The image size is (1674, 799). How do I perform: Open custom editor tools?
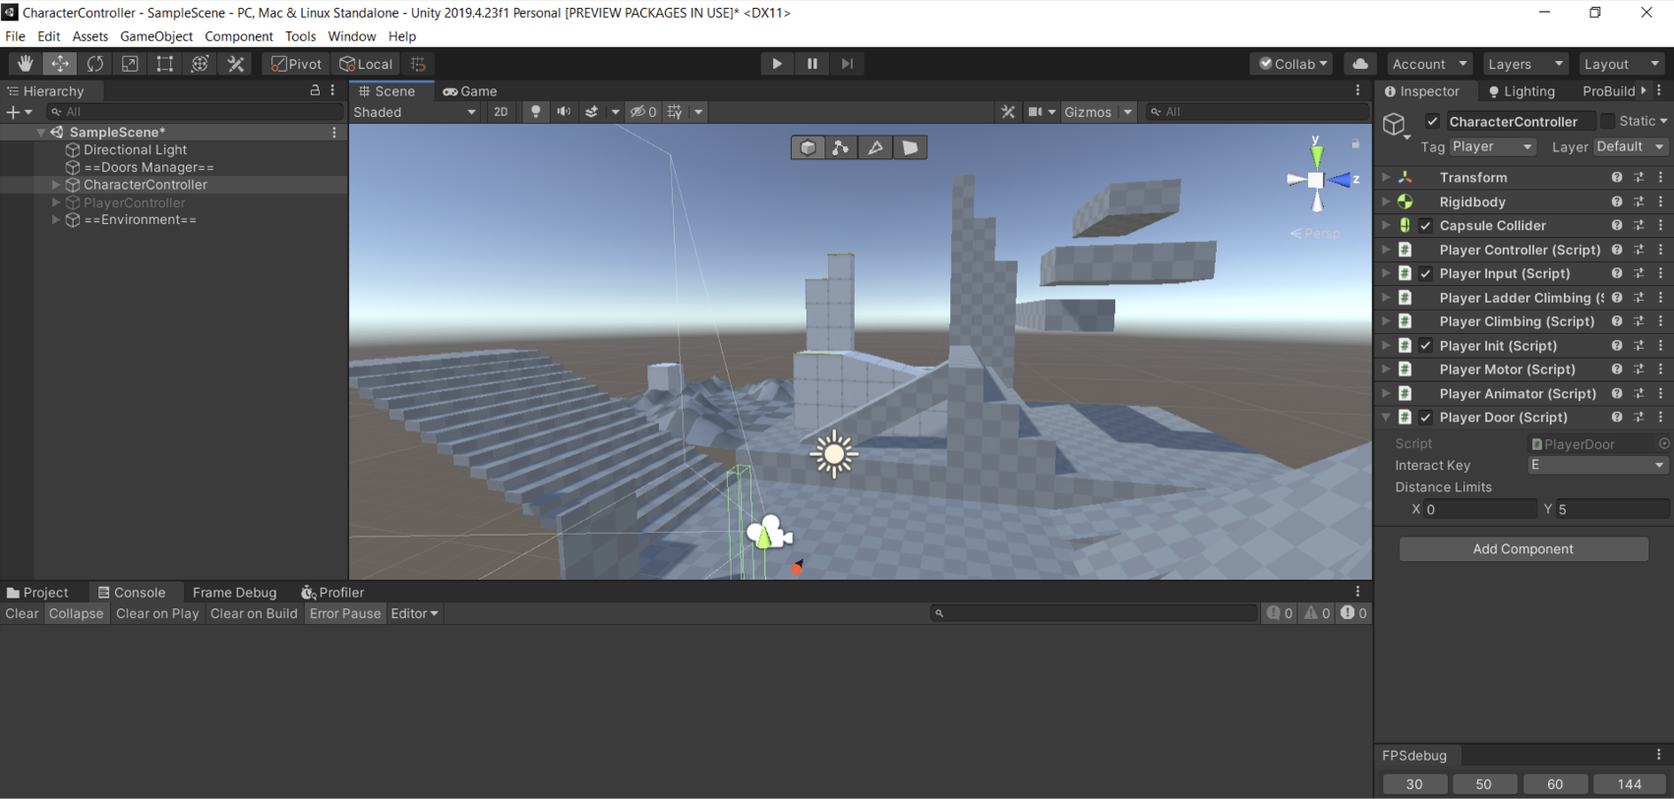(236, 64)
